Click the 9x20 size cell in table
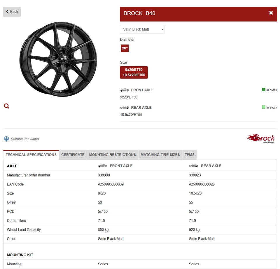 click(x=102, y=193)
